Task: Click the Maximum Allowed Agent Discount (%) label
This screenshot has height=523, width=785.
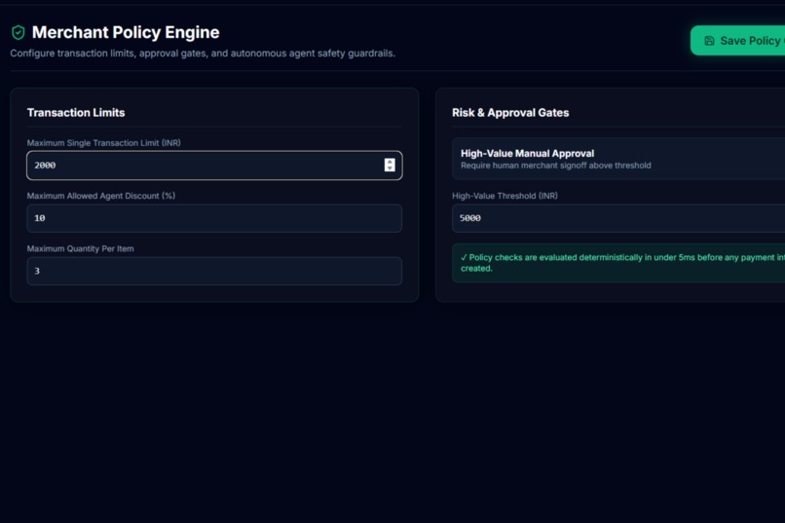Action: point(101,196)
